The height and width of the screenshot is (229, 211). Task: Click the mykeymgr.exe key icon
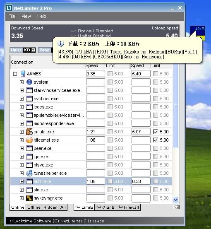[x=29, y=198]
